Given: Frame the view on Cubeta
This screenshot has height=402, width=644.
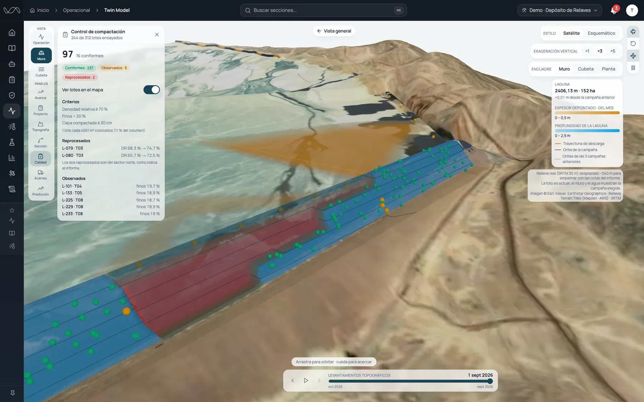Looking at the screenshot, I should tap(586, 69).
